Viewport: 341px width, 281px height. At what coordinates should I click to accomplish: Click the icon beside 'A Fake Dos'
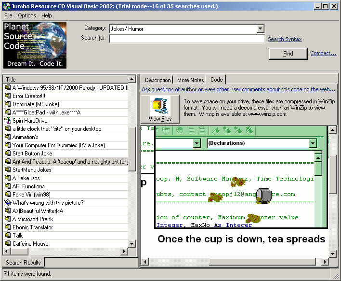coord(8,178)
